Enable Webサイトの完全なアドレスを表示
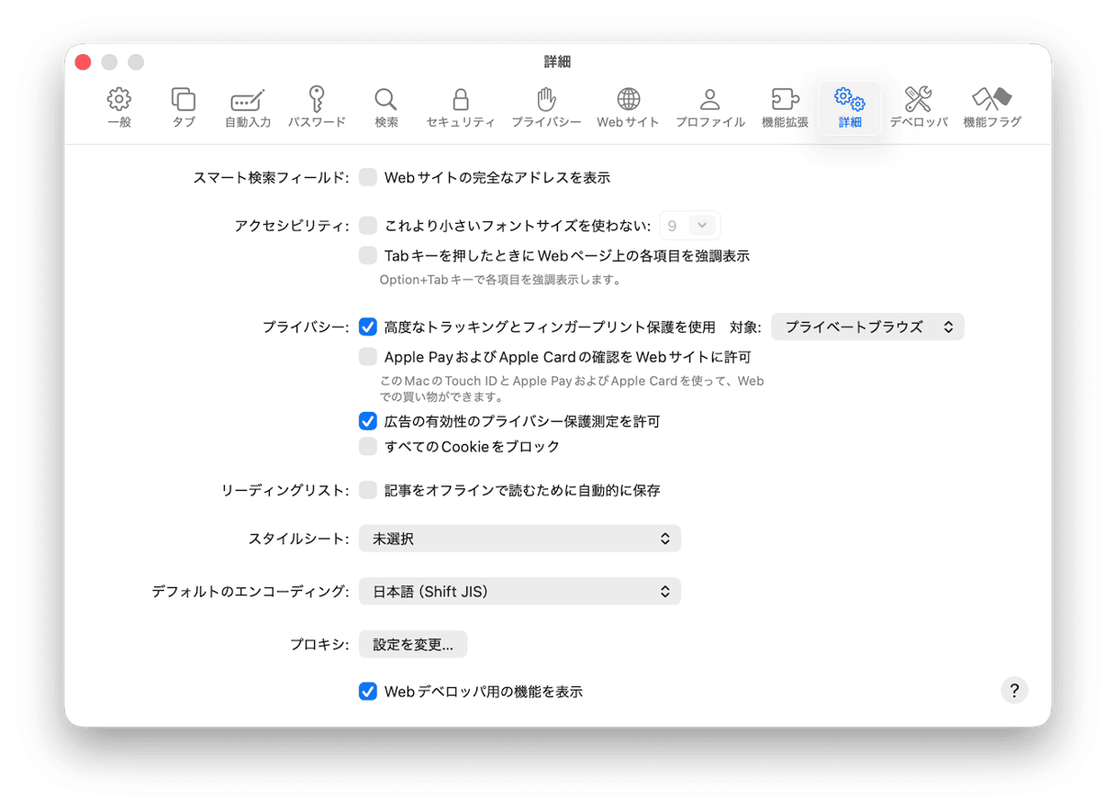The height and width of the screenshot is (812, 1116). click(x=368, y=177)
